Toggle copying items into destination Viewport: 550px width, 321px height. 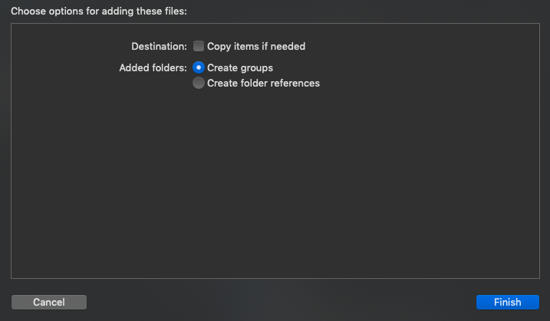tap(199, 46)
